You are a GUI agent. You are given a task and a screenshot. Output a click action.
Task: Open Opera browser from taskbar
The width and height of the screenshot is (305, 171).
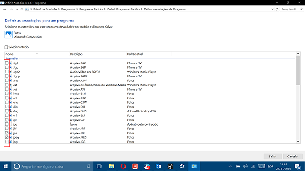point(123,166)
